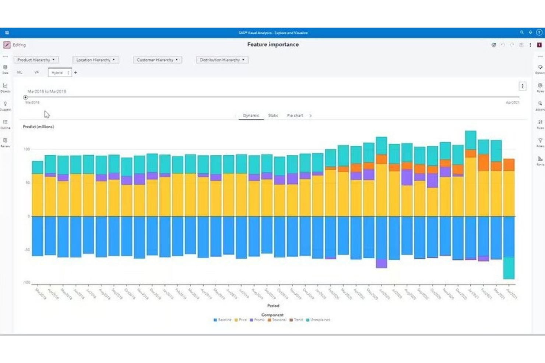Toggle the Editing pencil mode button

click(x=7, y=45)
